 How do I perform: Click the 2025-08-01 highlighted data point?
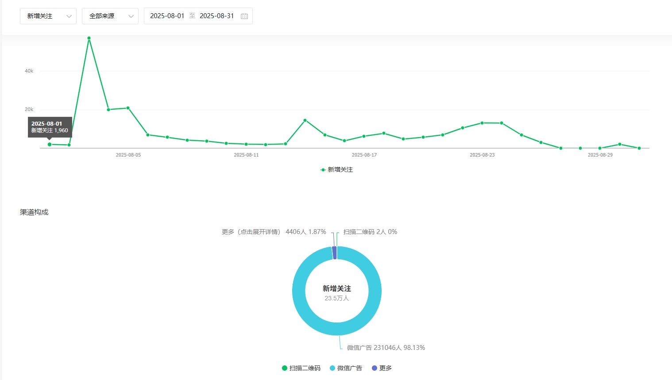tap(50, 144)
